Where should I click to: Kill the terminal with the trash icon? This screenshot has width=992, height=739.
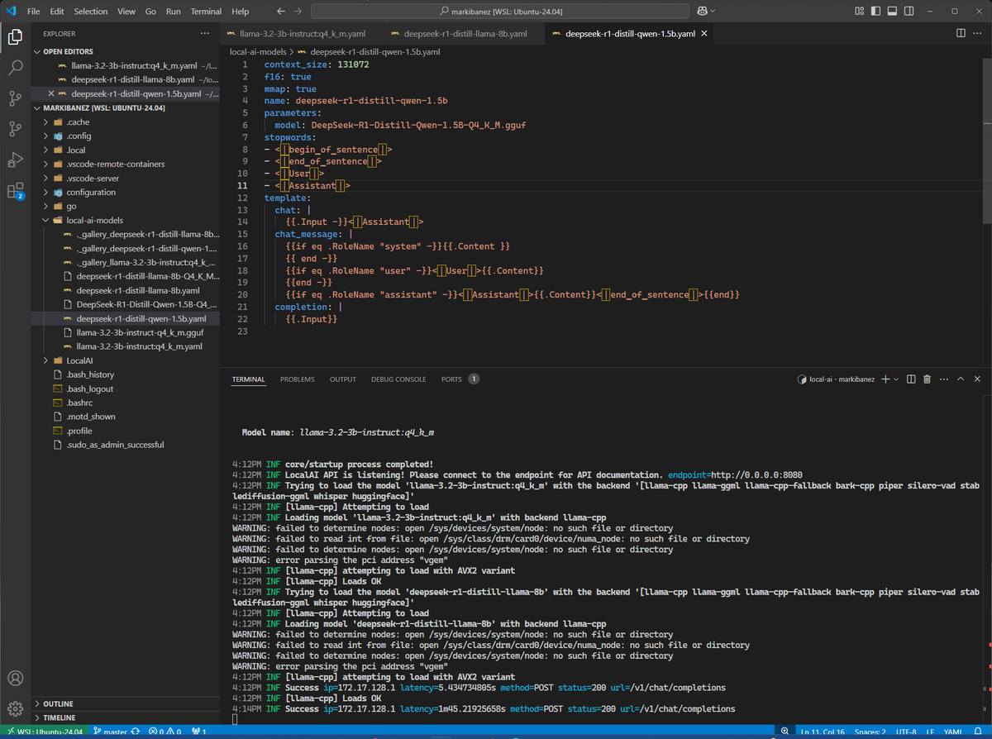pos(927,379)
